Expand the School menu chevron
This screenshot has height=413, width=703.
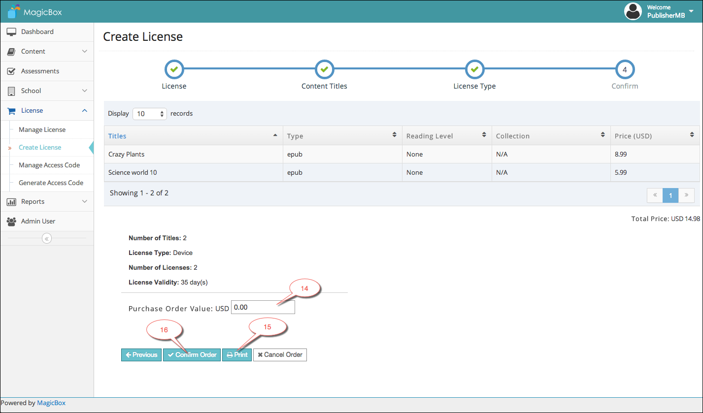pyautogui.click(x=85, y=91)
